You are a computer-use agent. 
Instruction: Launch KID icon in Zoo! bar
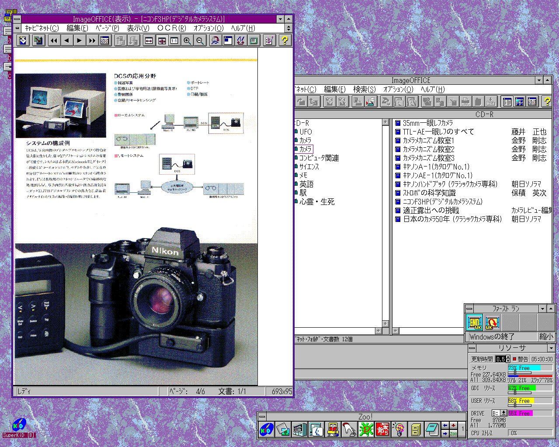tap(267, 430)
